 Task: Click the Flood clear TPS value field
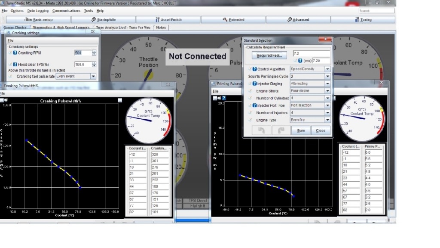(x=83, y=65)
